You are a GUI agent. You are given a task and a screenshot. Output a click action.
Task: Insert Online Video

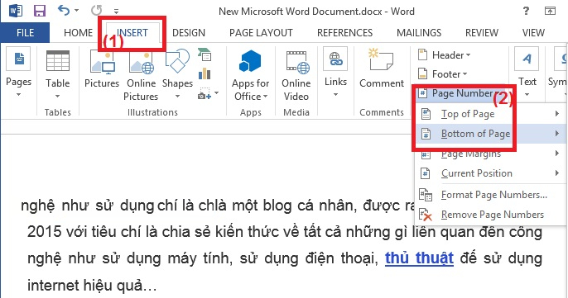pyautogui.click(x=296, y=76)
